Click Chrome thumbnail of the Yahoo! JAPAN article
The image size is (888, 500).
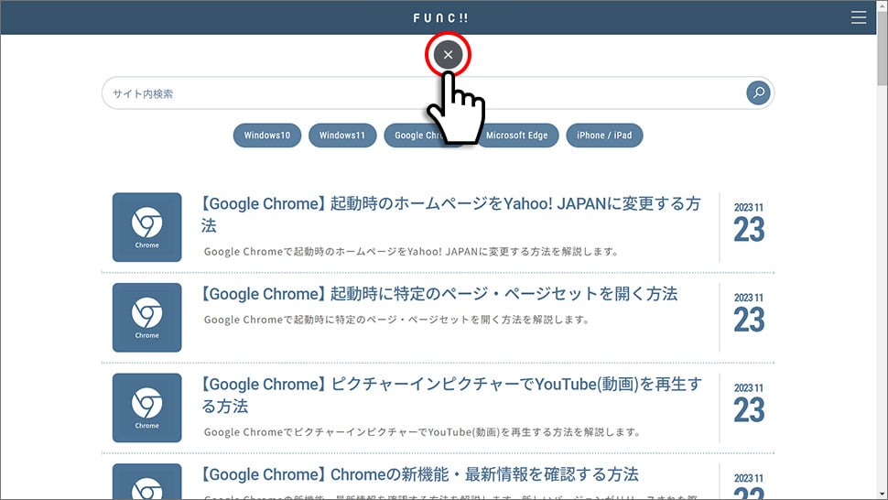pos(146,227)
